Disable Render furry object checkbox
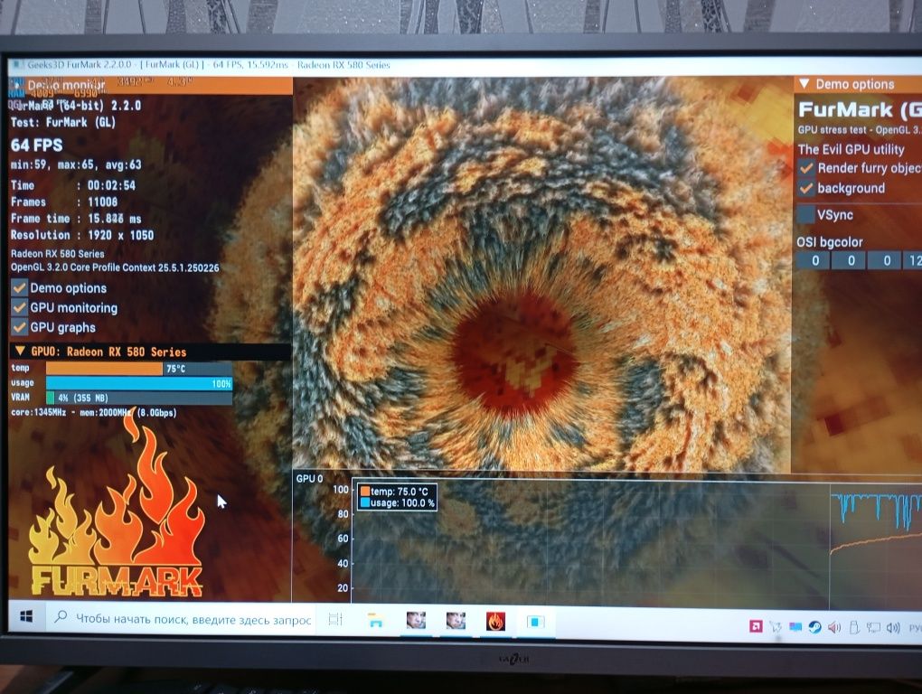Screen dimensions: 922x694 pyautogui.click(x=806, y=168)
